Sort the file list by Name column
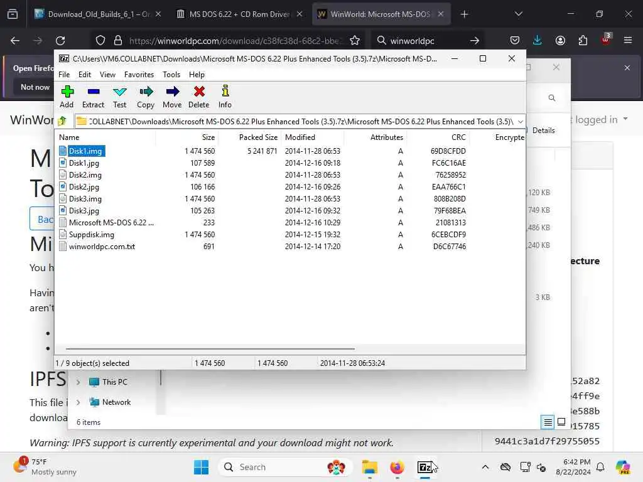Image resolution: width=643 pixels, height=482 pixels. (x=105, y=137)
